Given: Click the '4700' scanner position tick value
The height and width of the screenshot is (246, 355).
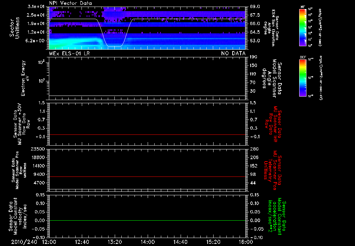Looking at the screenshot, I should click(39, 183).
